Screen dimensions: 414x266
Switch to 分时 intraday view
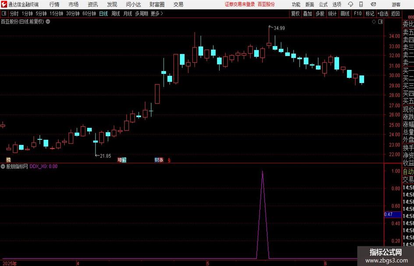tap(14, 14)
